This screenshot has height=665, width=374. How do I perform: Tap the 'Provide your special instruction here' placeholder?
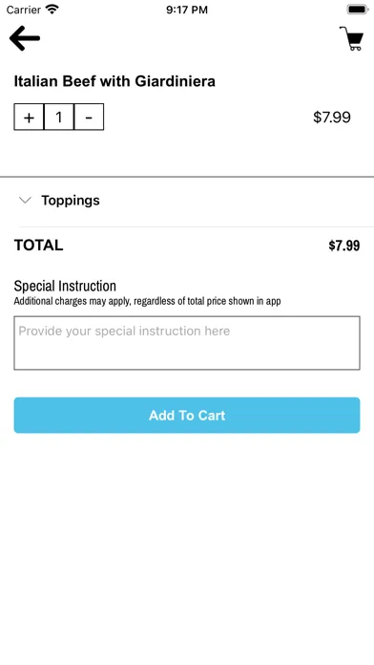click(124, 331)
